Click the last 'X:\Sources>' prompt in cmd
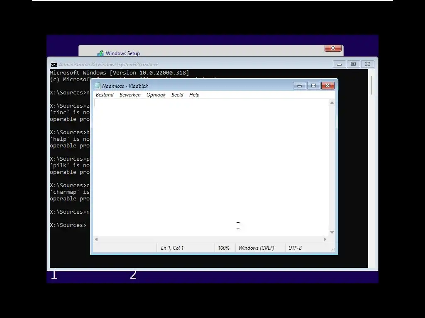This screenshot has width=425, height=318. (x=68, y=225)
